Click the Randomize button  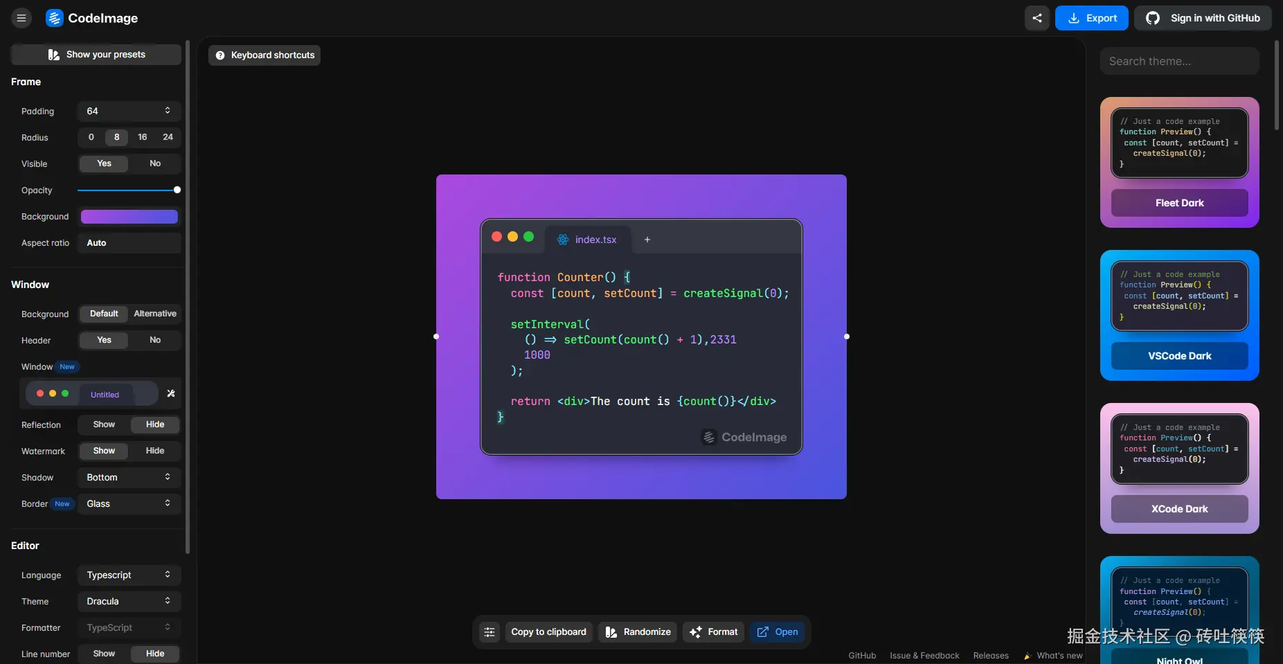pos(638,632)
